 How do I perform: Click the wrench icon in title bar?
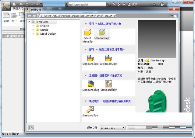114,5
